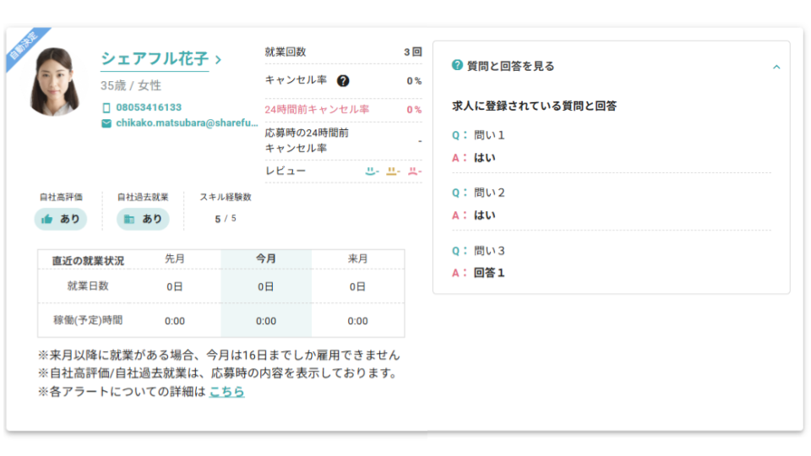Open the こちら alert details link
The width and height of the screenshot is (811, 456).
pyautogui.click(x=226, y=392)
